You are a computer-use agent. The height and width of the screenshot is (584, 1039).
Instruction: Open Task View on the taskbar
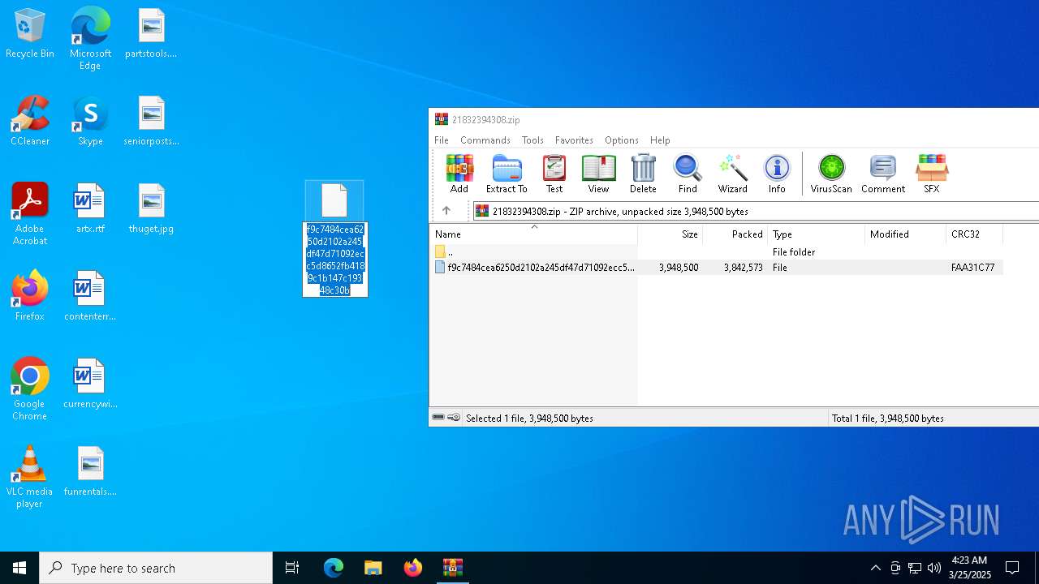(x=292, y=568)
